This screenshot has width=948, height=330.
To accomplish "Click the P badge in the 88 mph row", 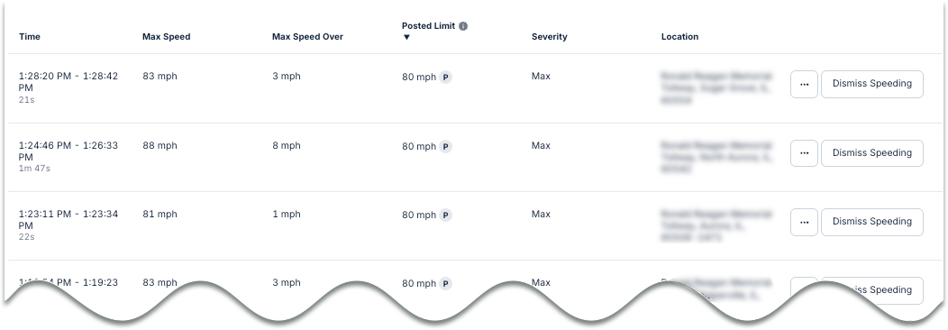I will [x=445, y=146].
